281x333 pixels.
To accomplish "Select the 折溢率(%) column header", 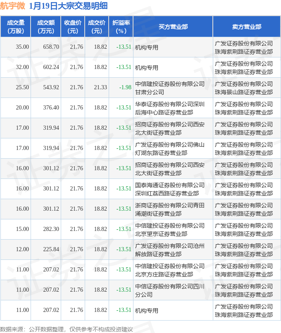I will click(x=121, y=27).
